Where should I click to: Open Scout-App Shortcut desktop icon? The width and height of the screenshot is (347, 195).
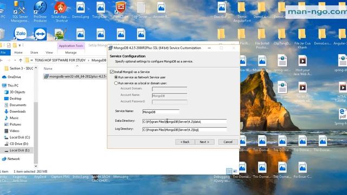click(60, 11)
